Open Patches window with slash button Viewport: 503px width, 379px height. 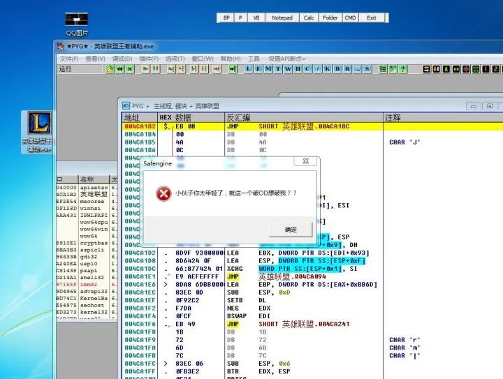(x=318, y=69)
